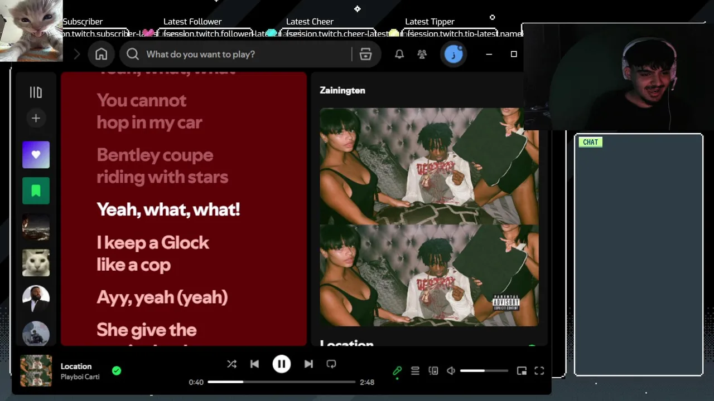Click the now-playing thumbnail in the bottom bar
The width and height of the screenshot is (714, 401).
click(x=36, y=371)
